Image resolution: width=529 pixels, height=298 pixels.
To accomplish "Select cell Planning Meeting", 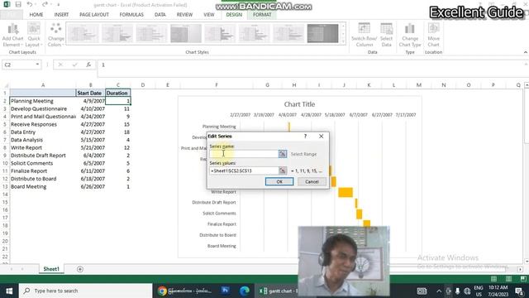I will 43,101.
